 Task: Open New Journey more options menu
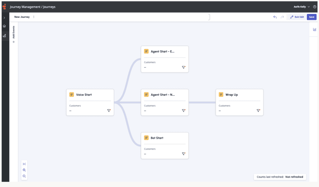[34, 17]
